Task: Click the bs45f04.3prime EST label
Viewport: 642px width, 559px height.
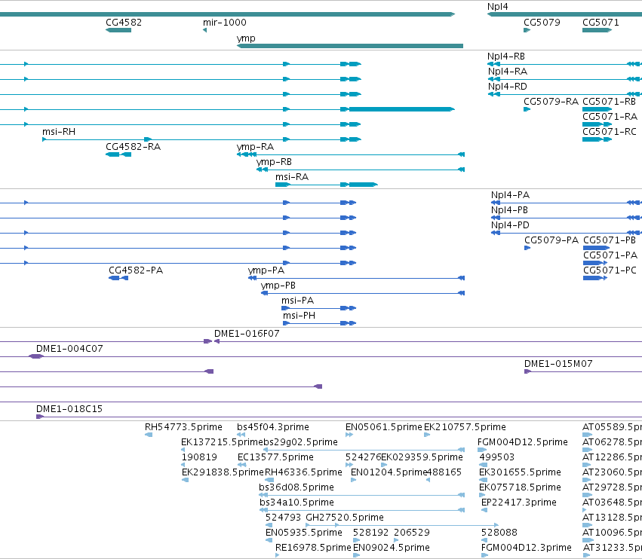Action: [273, 427]
